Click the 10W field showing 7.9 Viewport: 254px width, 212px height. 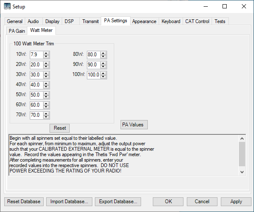click(37, 55)
